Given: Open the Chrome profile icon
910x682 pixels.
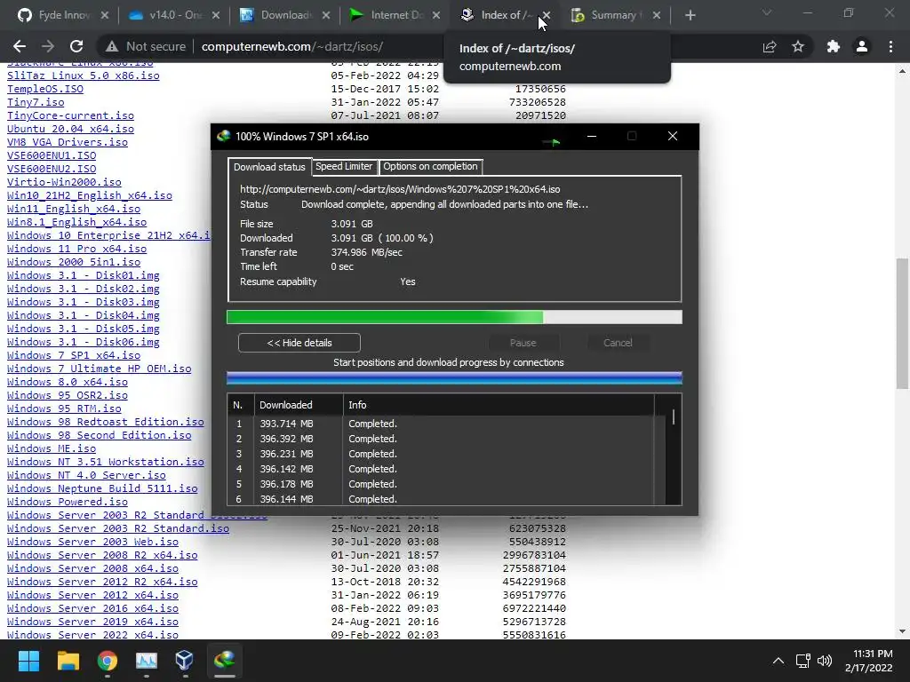Looking at the screenshot, I should (x=862, y=46).
